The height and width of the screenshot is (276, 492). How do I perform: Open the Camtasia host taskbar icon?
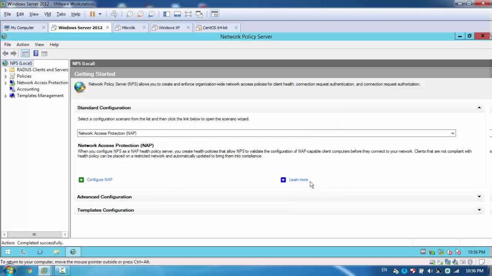(x=62, y=271)
